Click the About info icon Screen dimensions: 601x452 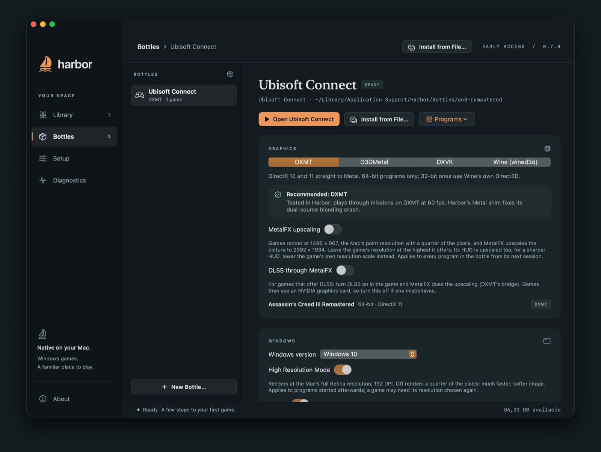[x=43, y=399]
